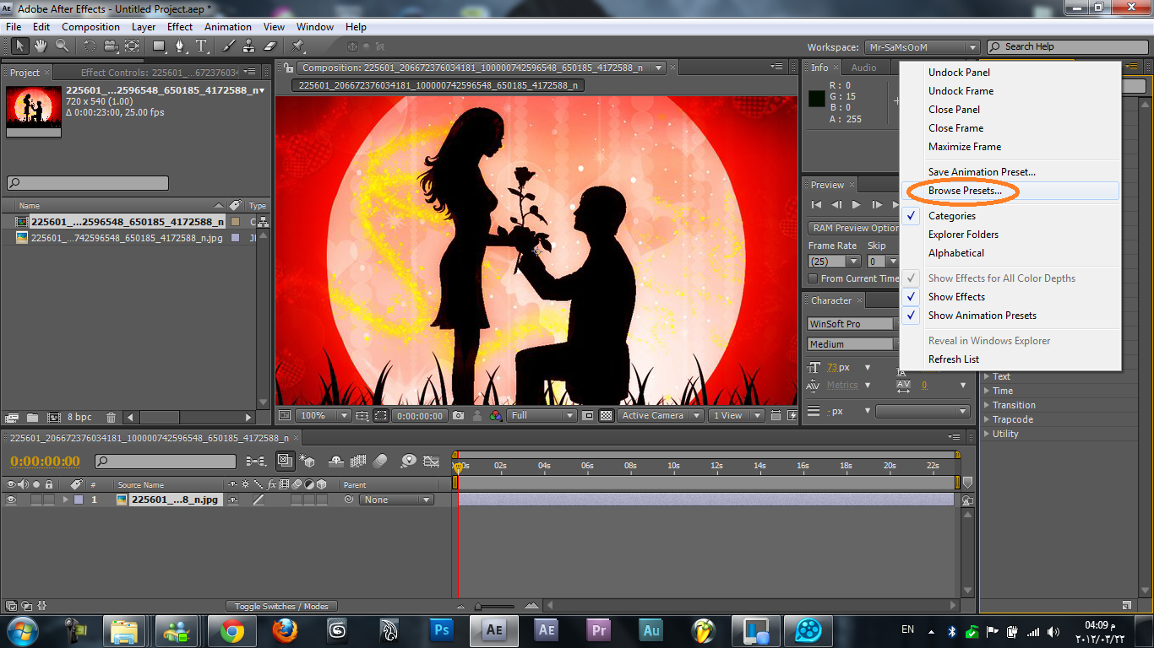Toggle Frame Blending for timeline layers
The width and height of the screenshot is (1154, 648).
(357, 462)
